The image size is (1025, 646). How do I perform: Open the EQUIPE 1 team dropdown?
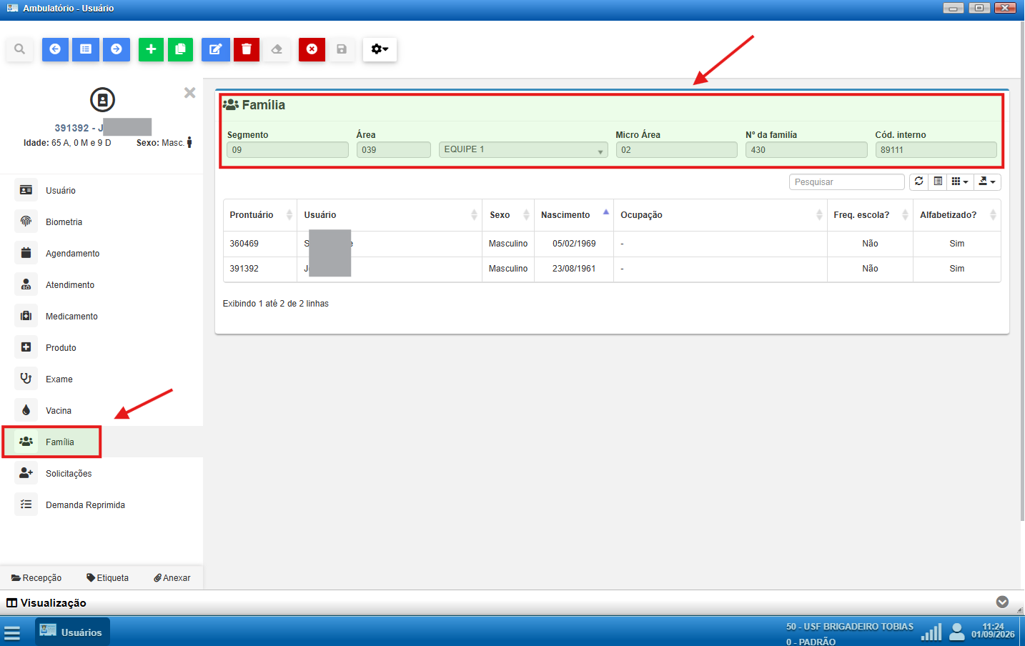[x=523, y=149]
